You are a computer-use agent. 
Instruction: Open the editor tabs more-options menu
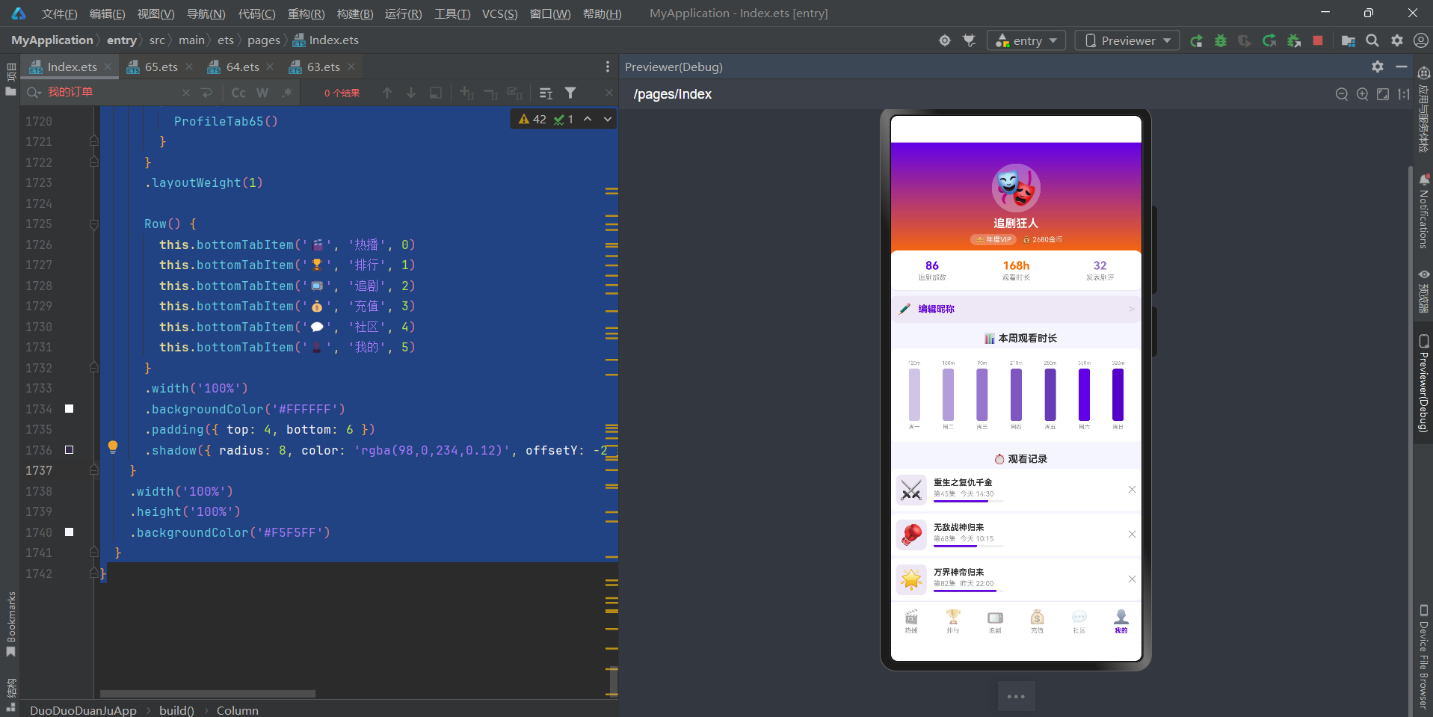pos(608,67)
